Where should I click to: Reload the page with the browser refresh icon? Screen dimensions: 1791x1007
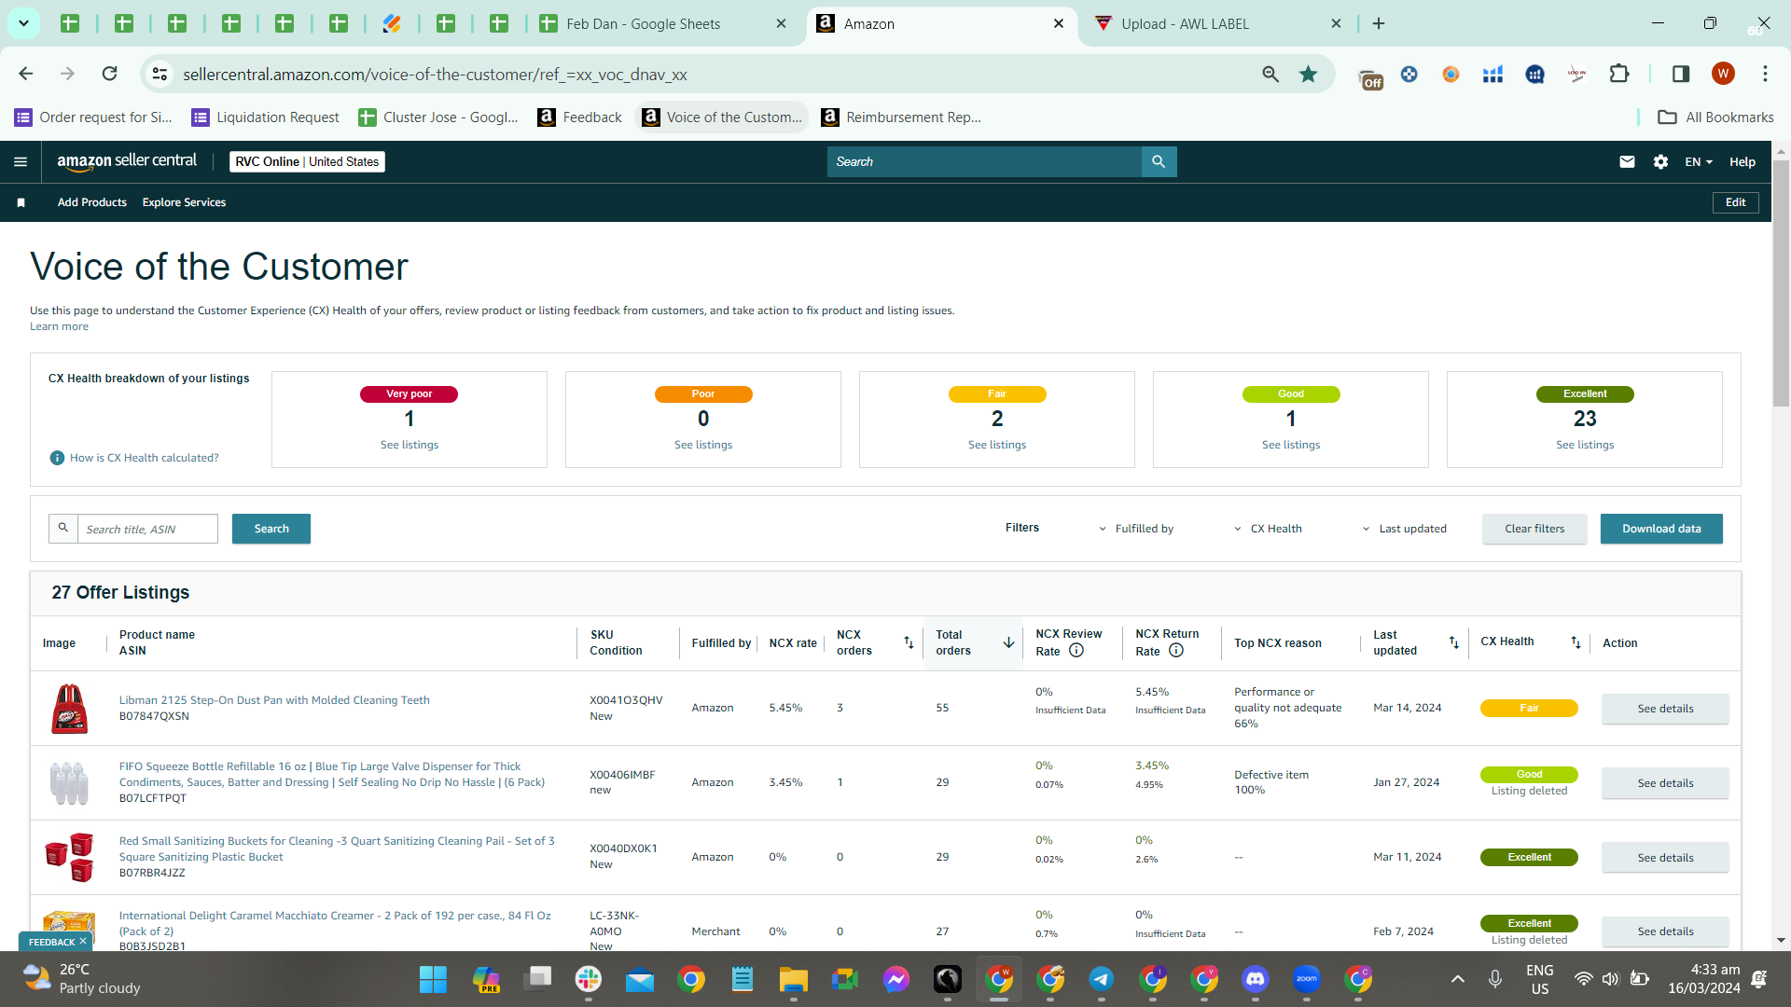[x=110, y=74]
